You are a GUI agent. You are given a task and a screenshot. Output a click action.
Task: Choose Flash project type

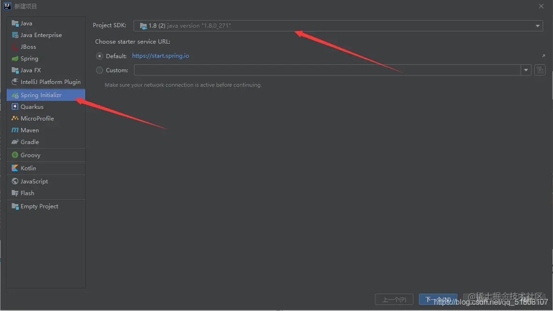(46, 193)
